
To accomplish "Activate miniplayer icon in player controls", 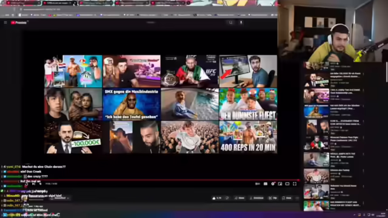I will (280, 183).
